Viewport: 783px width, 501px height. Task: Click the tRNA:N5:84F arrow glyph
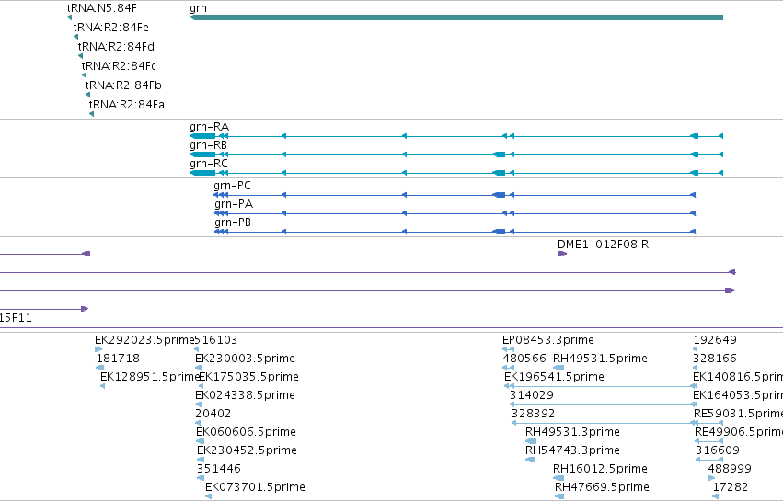[69, 17]
